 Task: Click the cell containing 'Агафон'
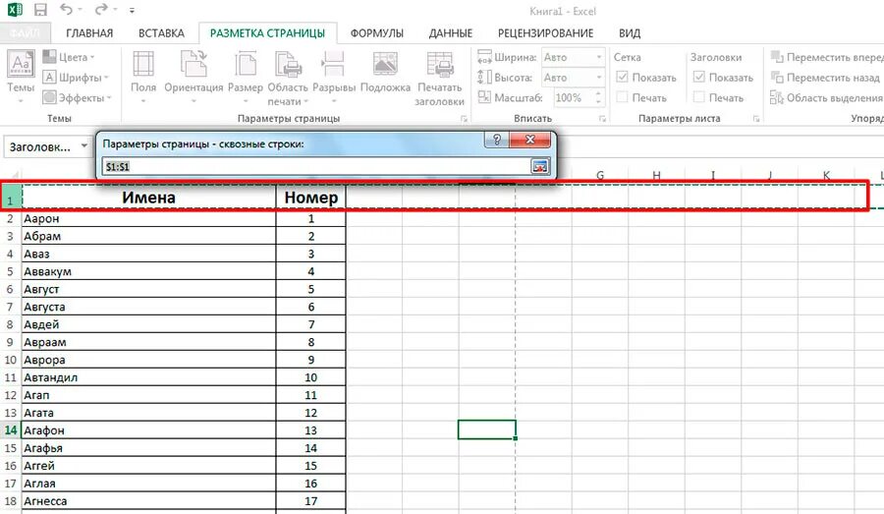pos(149,429)
